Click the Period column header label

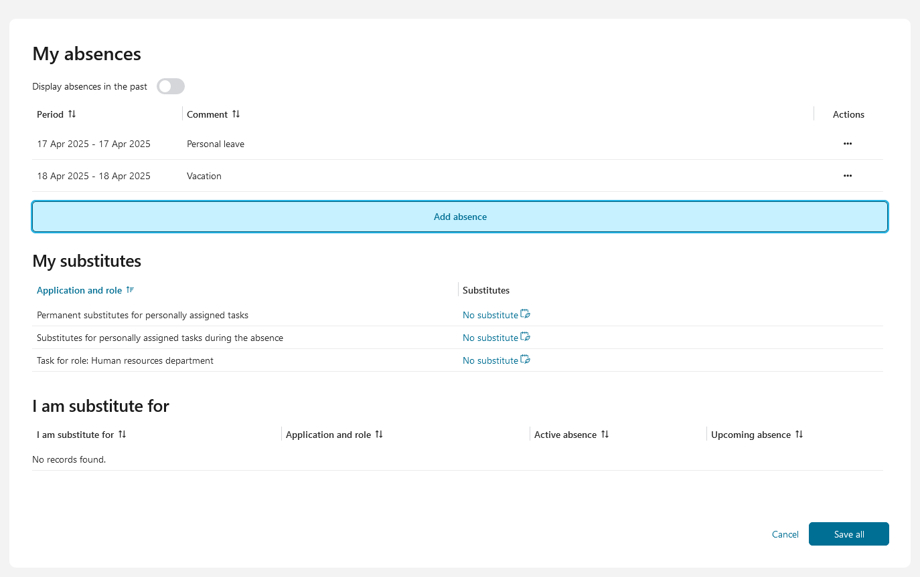point(50,114)
